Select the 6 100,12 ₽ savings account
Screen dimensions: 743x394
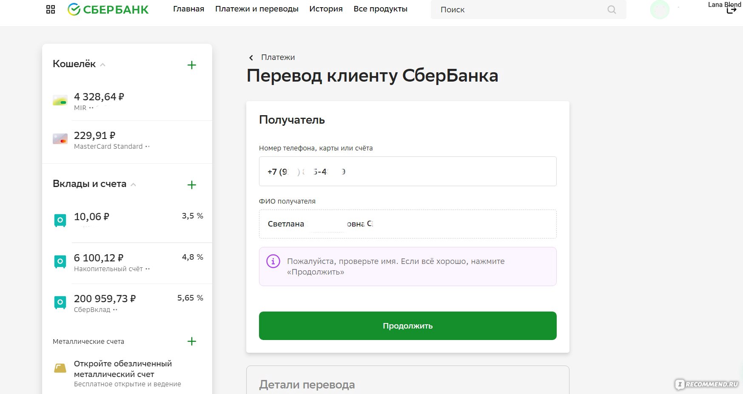pos(99,258)
